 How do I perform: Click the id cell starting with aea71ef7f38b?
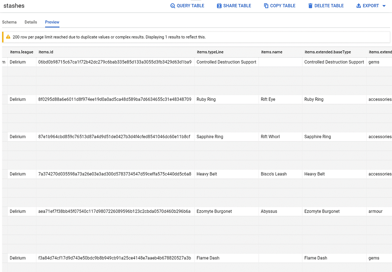pyautogui.click(x=115, y=211)
